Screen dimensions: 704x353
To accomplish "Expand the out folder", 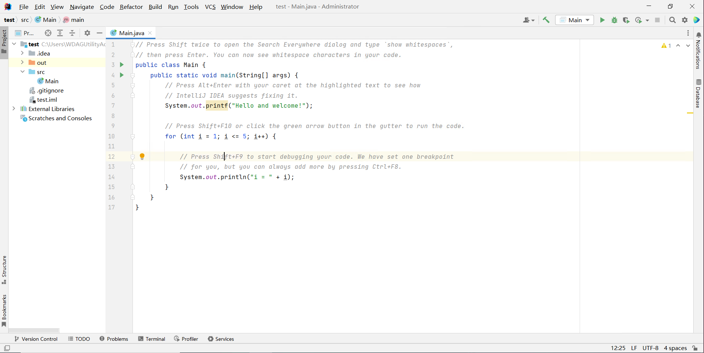I will pos(22,63).
